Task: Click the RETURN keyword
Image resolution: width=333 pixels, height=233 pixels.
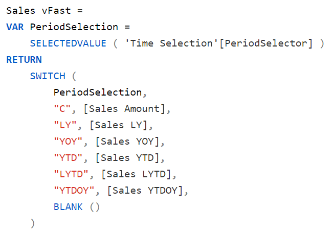Action: tap(24, 60)
